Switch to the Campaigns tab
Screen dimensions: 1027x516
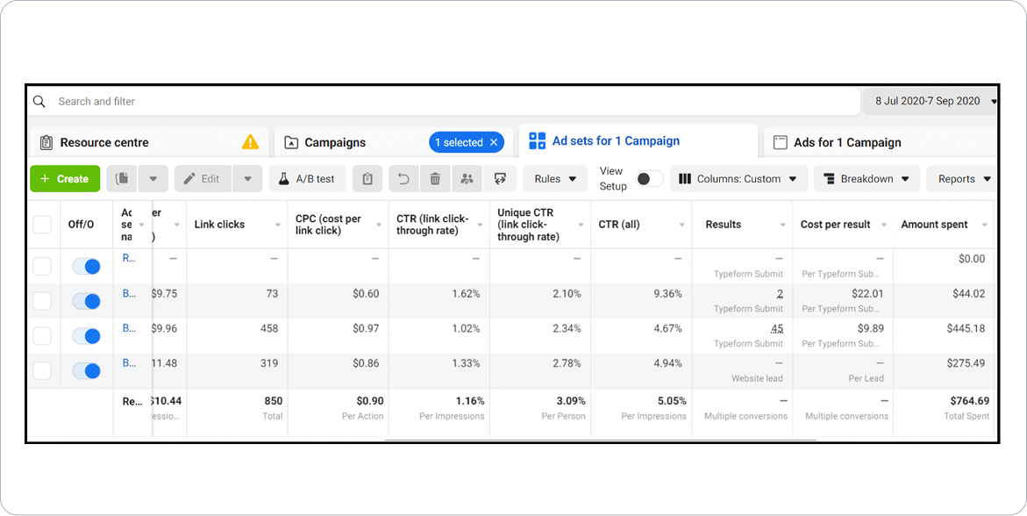335,142
